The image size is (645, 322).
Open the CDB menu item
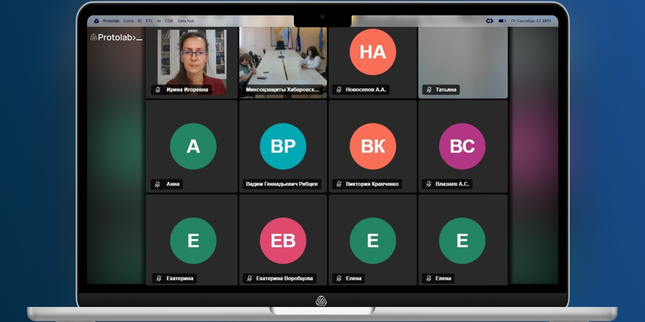point(169,21)
